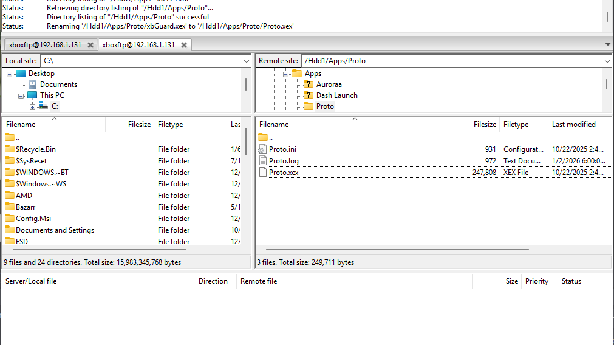The width and height of the screenshot is (614, 345).
Task: Sort remote files by Filetype column
Action: tap(524, 125)
